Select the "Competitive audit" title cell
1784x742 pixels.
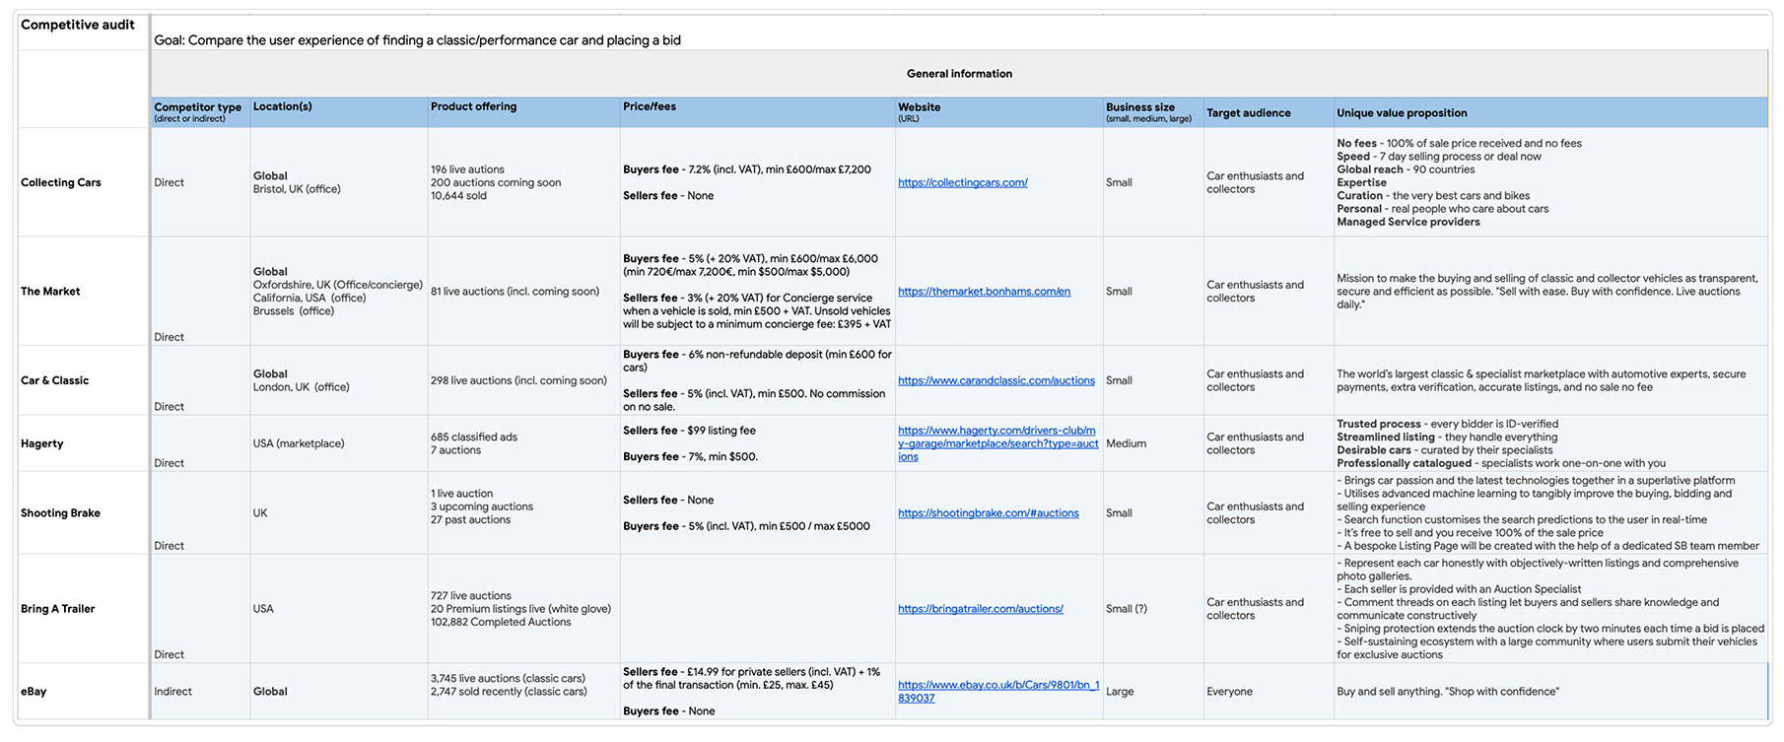point(78,26)
